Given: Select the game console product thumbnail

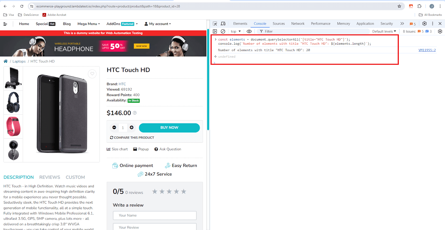Looking at the screenshot, I should coord(13,78).
